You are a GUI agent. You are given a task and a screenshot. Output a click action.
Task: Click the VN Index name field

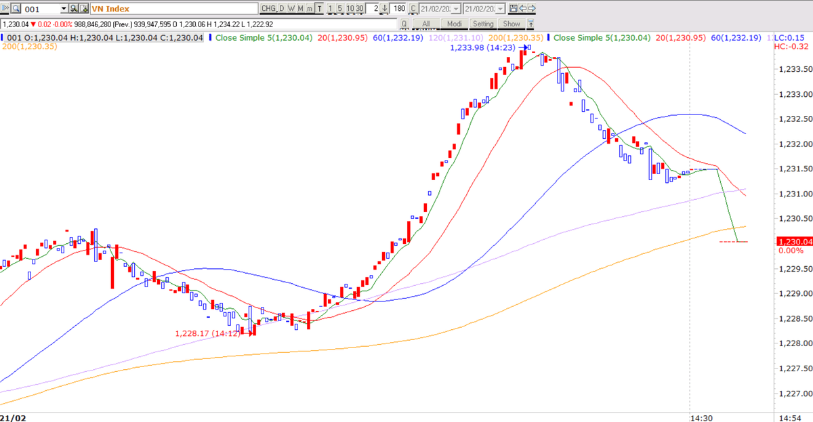point(173,9)
